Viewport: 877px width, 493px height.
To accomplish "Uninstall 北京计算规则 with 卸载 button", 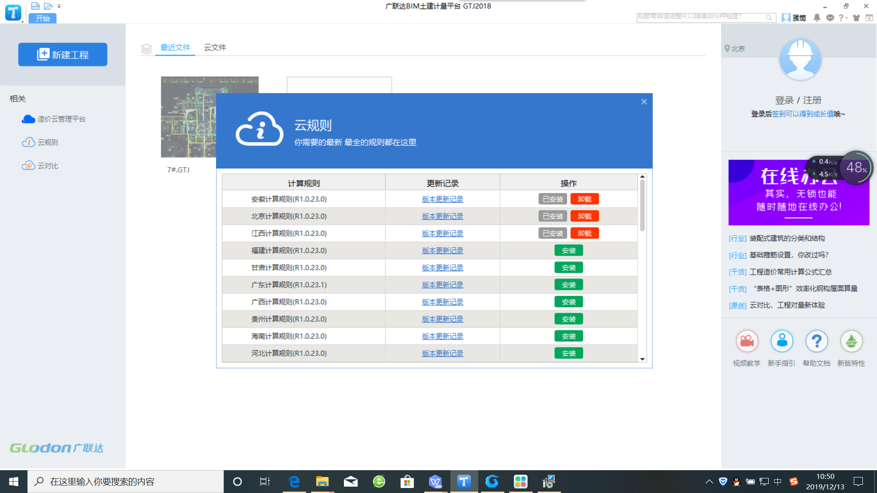I will (585, 216).
